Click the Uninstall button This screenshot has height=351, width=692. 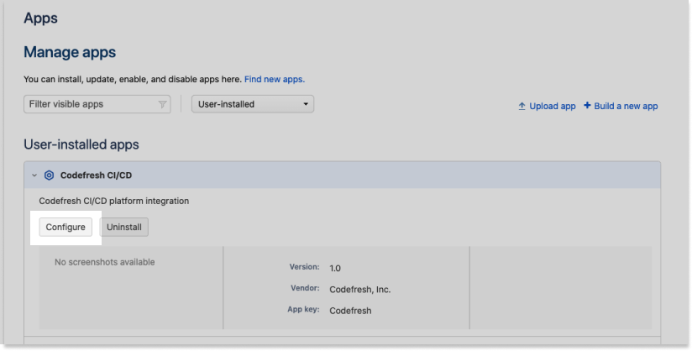coord(124,227)
